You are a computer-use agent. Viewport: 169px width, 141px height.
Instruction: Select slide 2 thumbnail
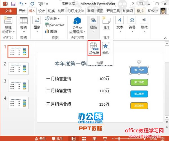click(18, 69)
